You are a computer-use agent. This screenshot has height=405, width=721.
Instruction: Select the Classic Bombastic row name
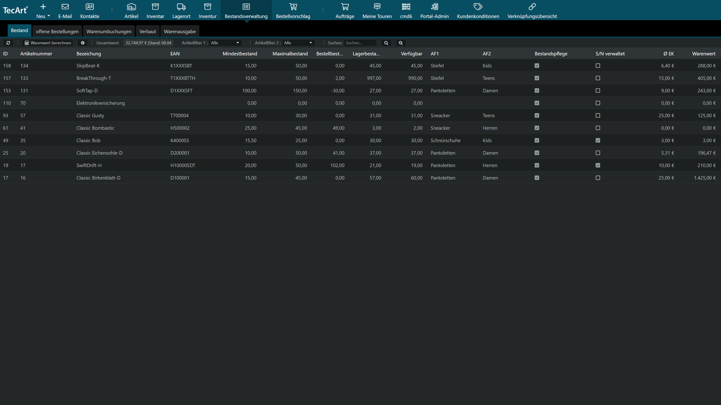click(95, 128)
